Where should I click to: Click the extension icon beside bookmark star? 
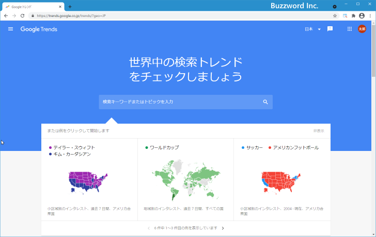[x=345, y=16]
